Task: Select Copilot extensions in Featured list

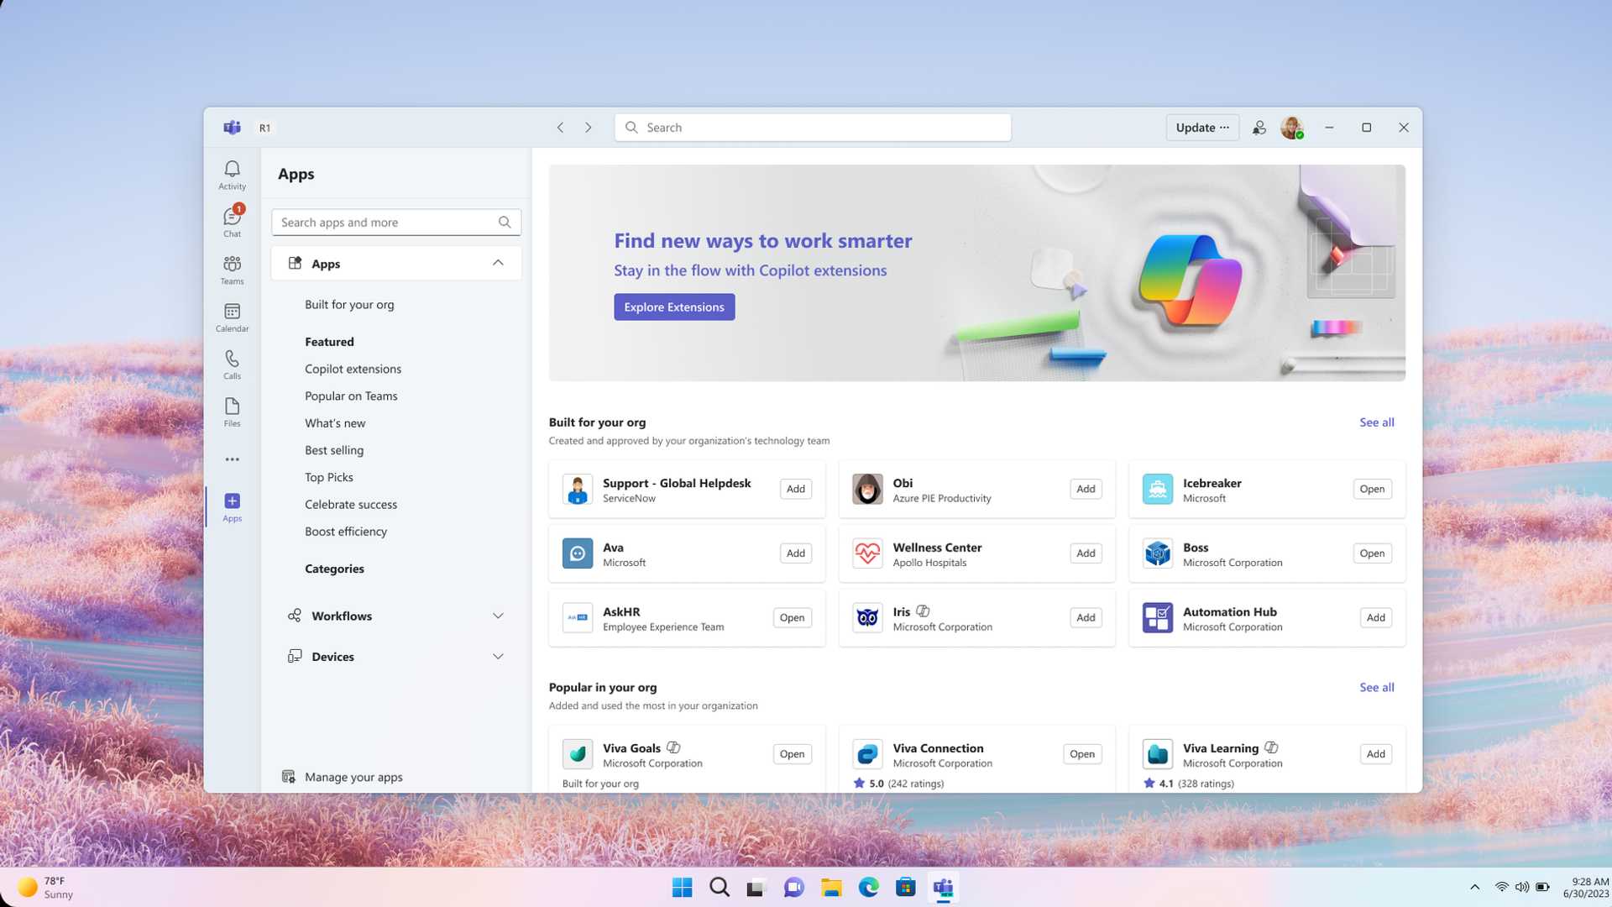Action: tap(353, 369)
